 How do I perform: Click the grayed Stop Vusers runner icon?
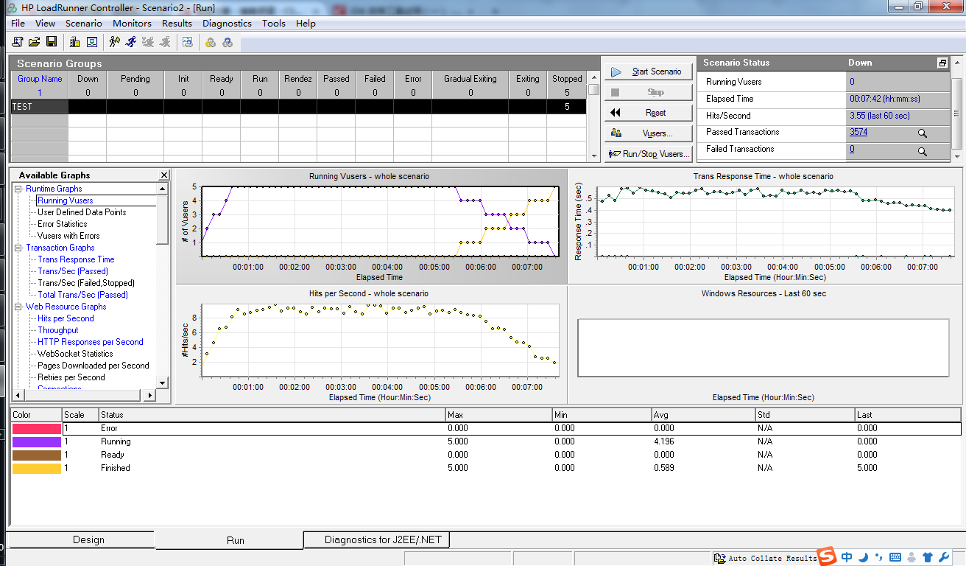[165, 42]
